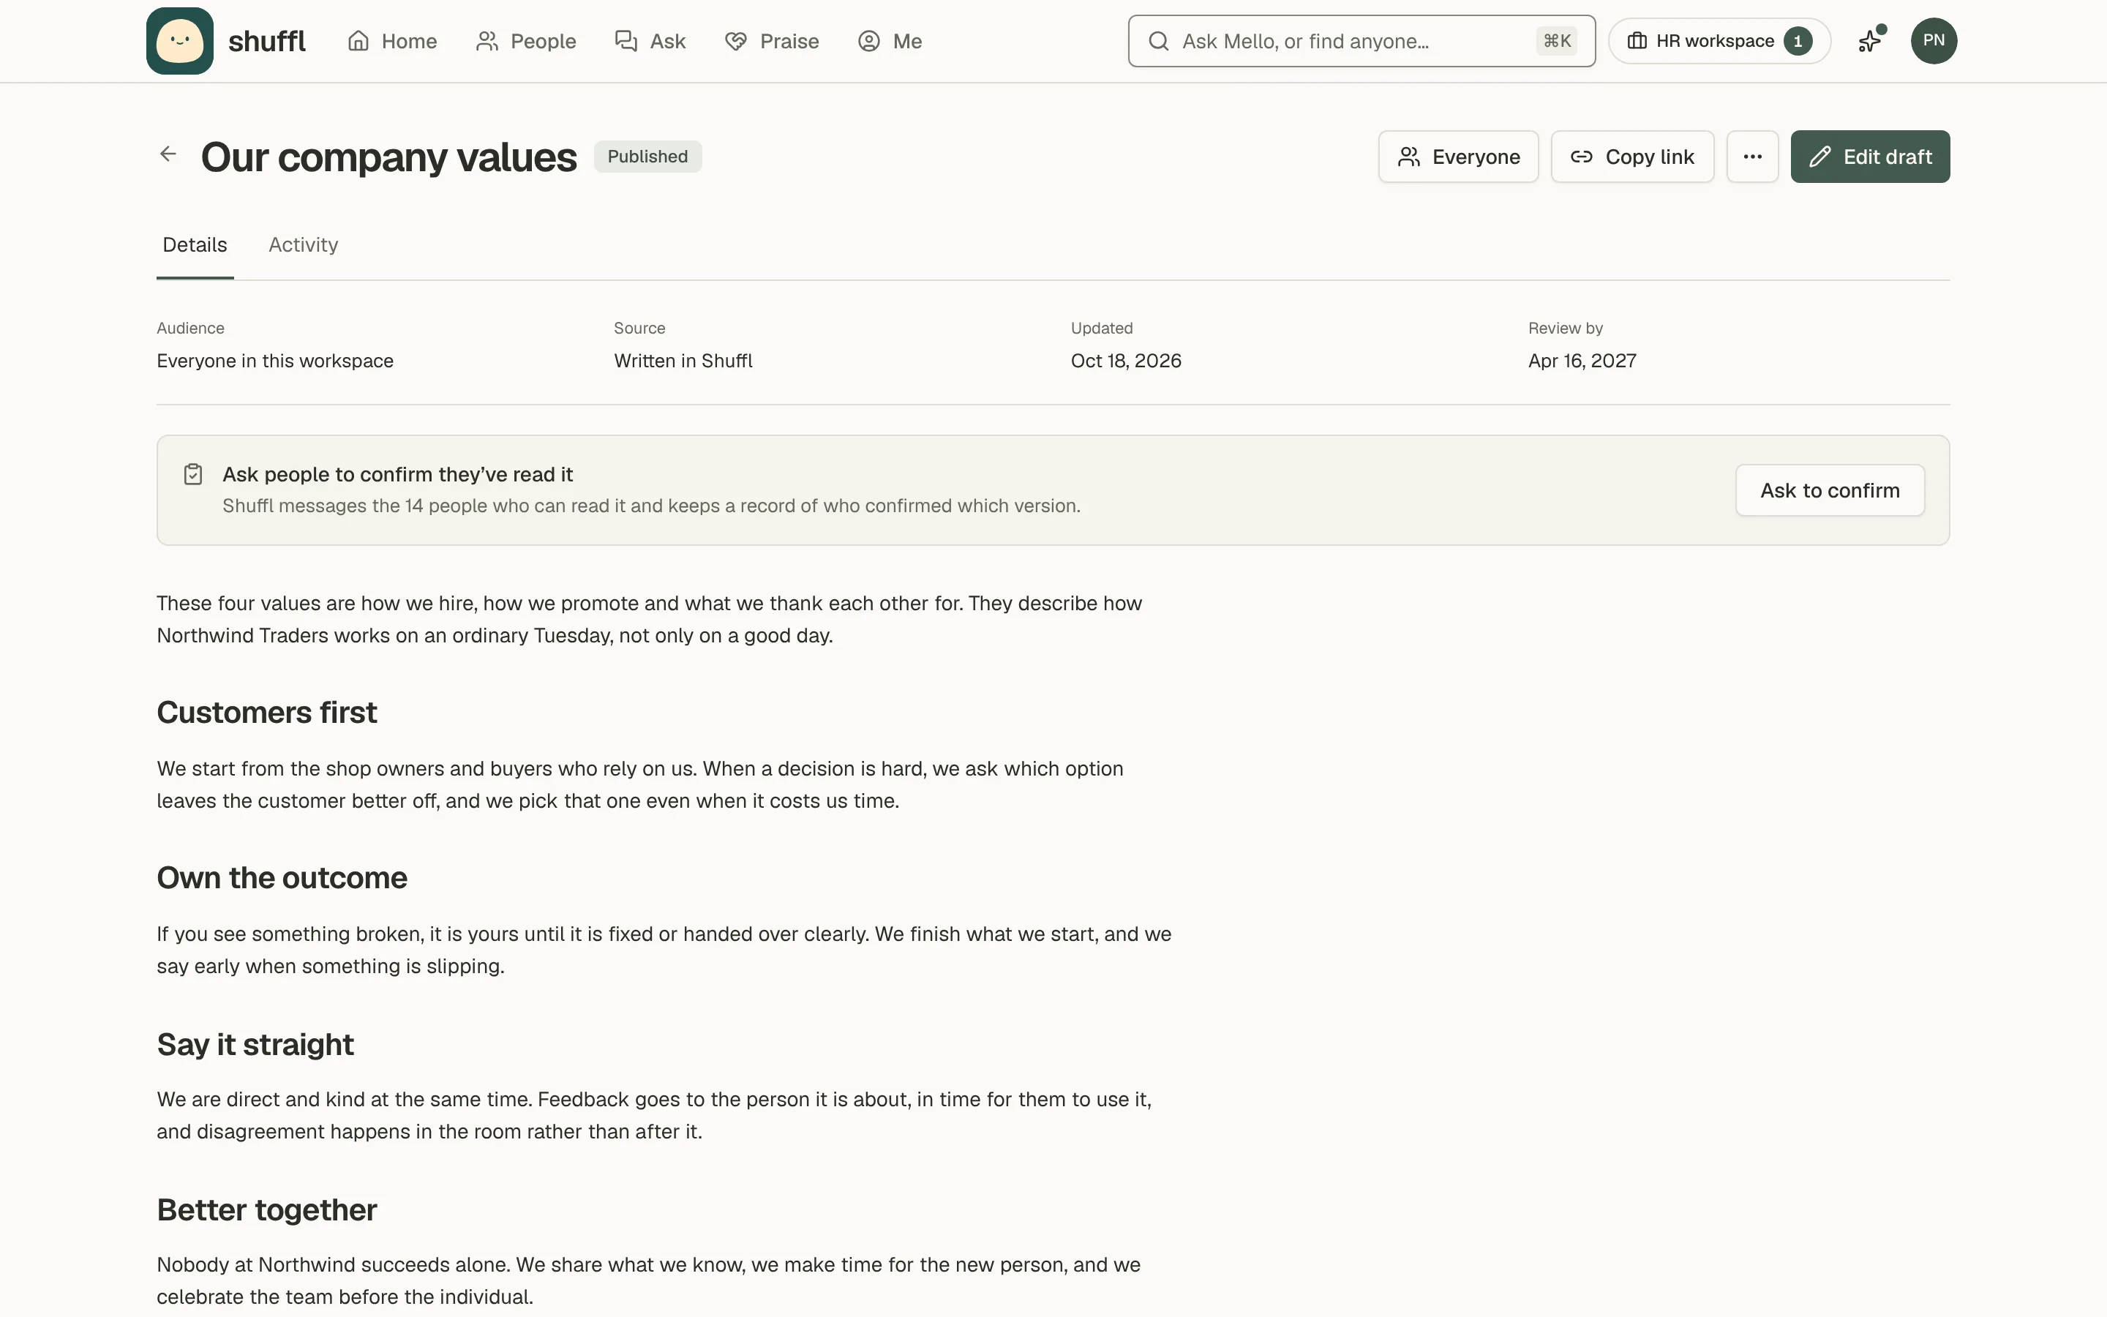Select the Details tab
2107x1317 pixels.
195,245
